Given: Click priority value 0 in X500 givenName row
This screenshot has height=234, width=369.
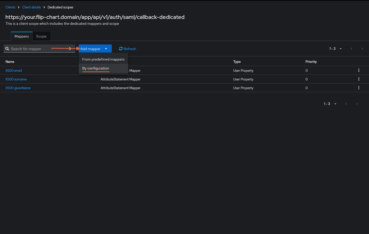Looking at the screenshot, I should [x=306, y=88].
